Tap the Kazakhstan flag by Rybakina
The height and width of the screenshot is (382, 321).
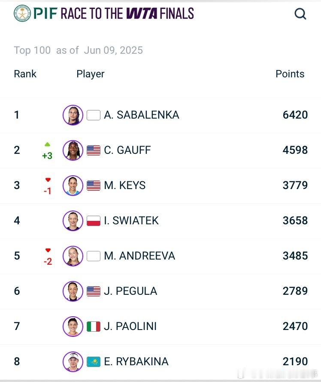tap(94, 362)
